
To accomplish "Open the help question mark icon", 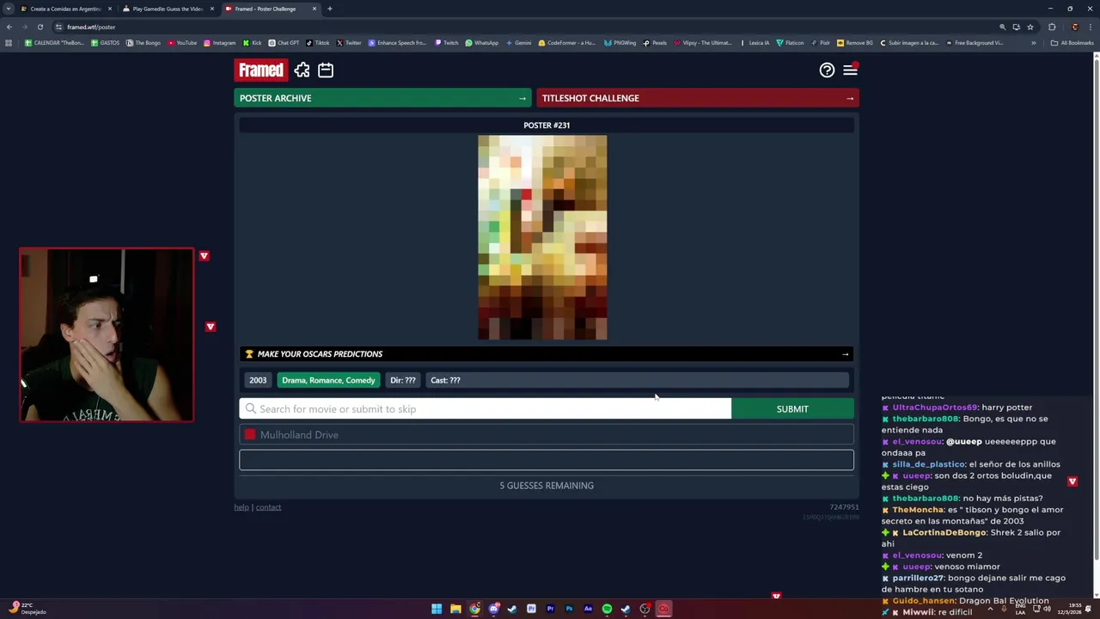I will coord(827,70).
